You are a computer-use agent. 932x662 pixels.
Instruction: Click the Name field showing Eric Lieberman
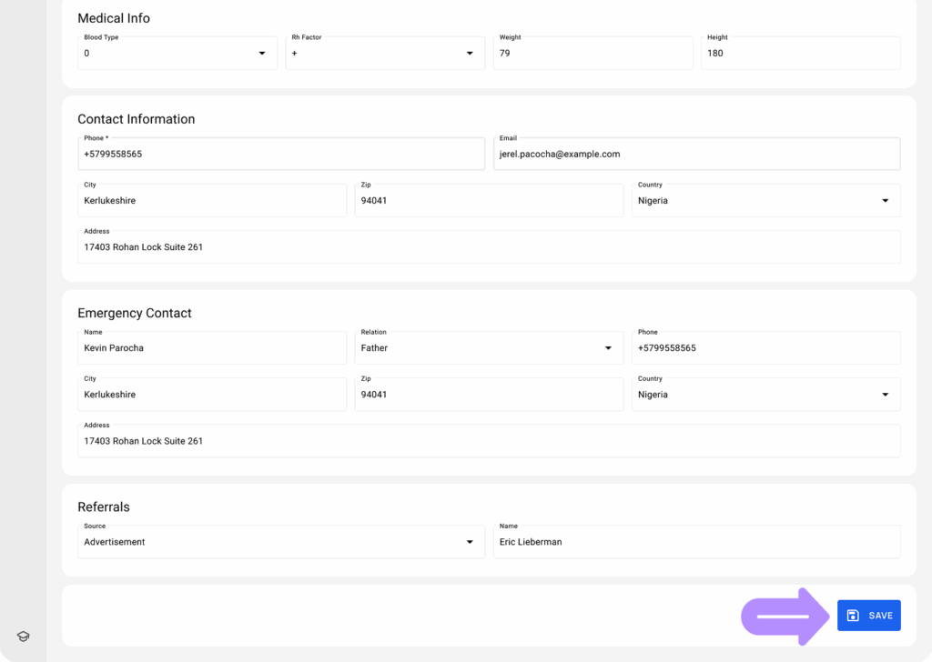click(x=696, y=541)
